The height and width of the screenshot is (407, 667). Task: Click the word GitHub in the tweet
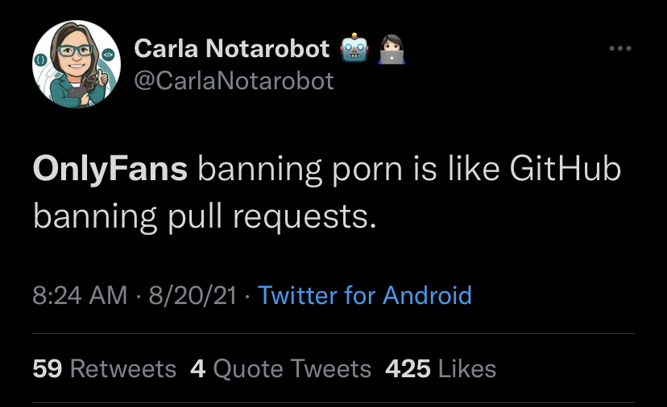click(565, 171)
